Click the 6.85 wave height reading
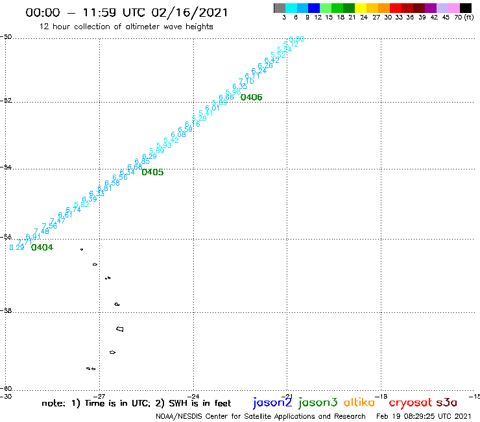This screenshot has width=480, height=422. (x=142, y=162)
